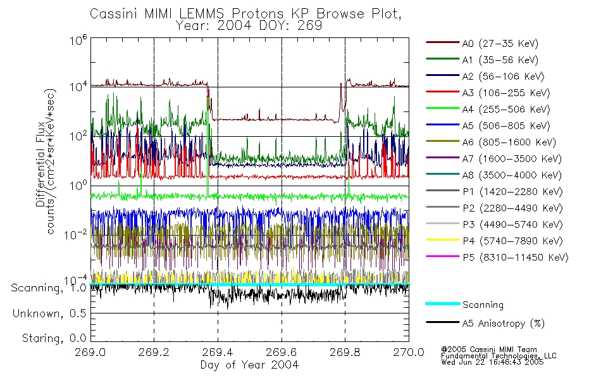Image resolution: width=601 pixels, height=380 pixels.
Task: Click the yellow P4 legend line swatch
Action: tap(443, 240)
